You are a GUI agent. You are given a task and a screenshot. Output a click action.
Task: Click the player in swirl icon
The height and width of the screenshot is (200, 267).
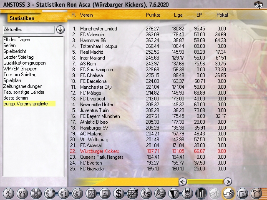[x=78, y=193]
